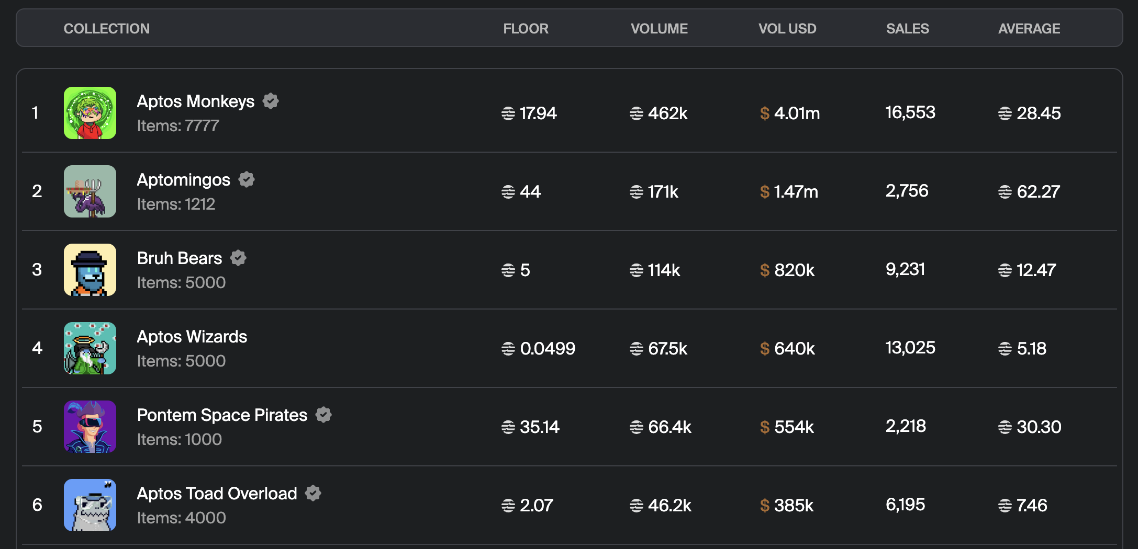Open the Aptomingos collection thumbnail
The image size is (1138, 549).
click(x=90, y=191)
